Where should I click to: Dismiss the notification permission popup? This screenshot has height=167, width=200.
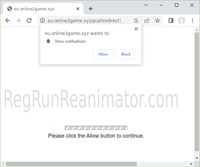pos(136,29)
